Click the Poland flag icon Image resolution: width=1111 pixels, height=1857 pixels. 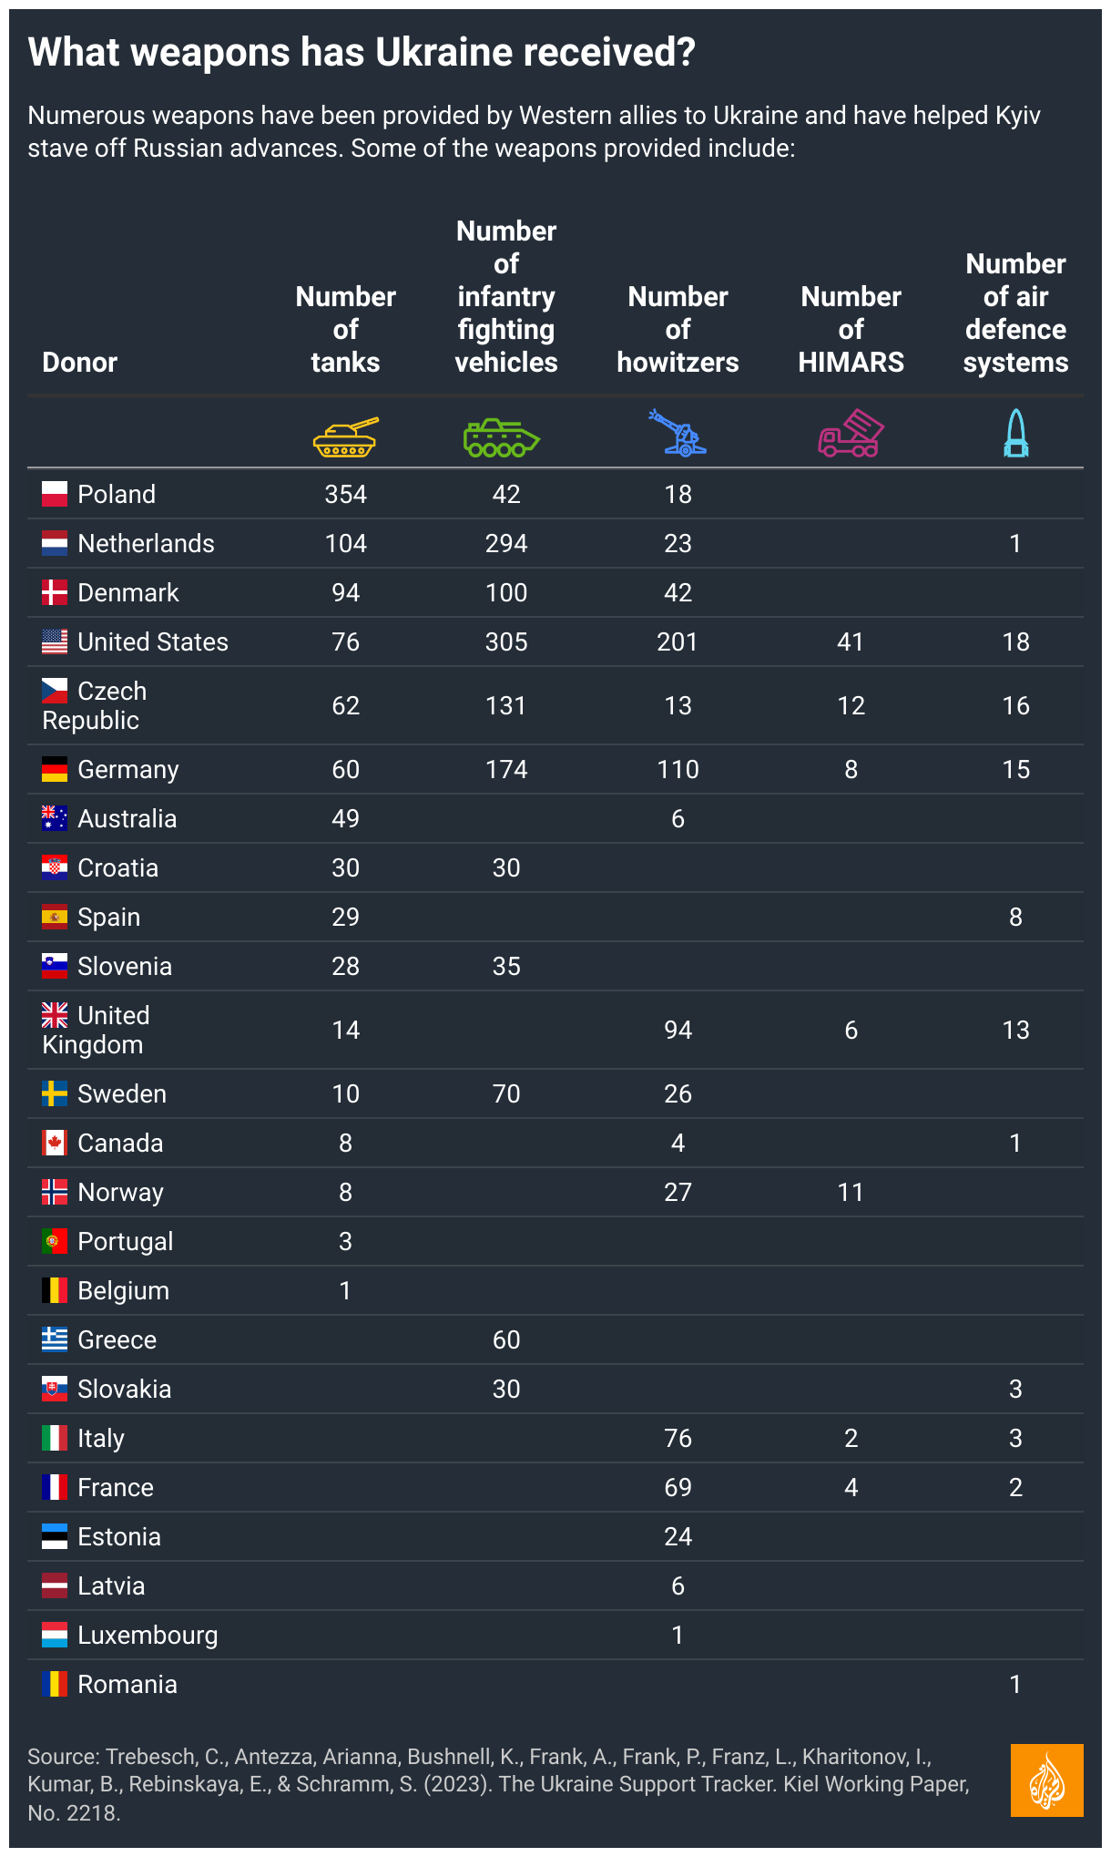pyautogui.click(x=55, y=494)
